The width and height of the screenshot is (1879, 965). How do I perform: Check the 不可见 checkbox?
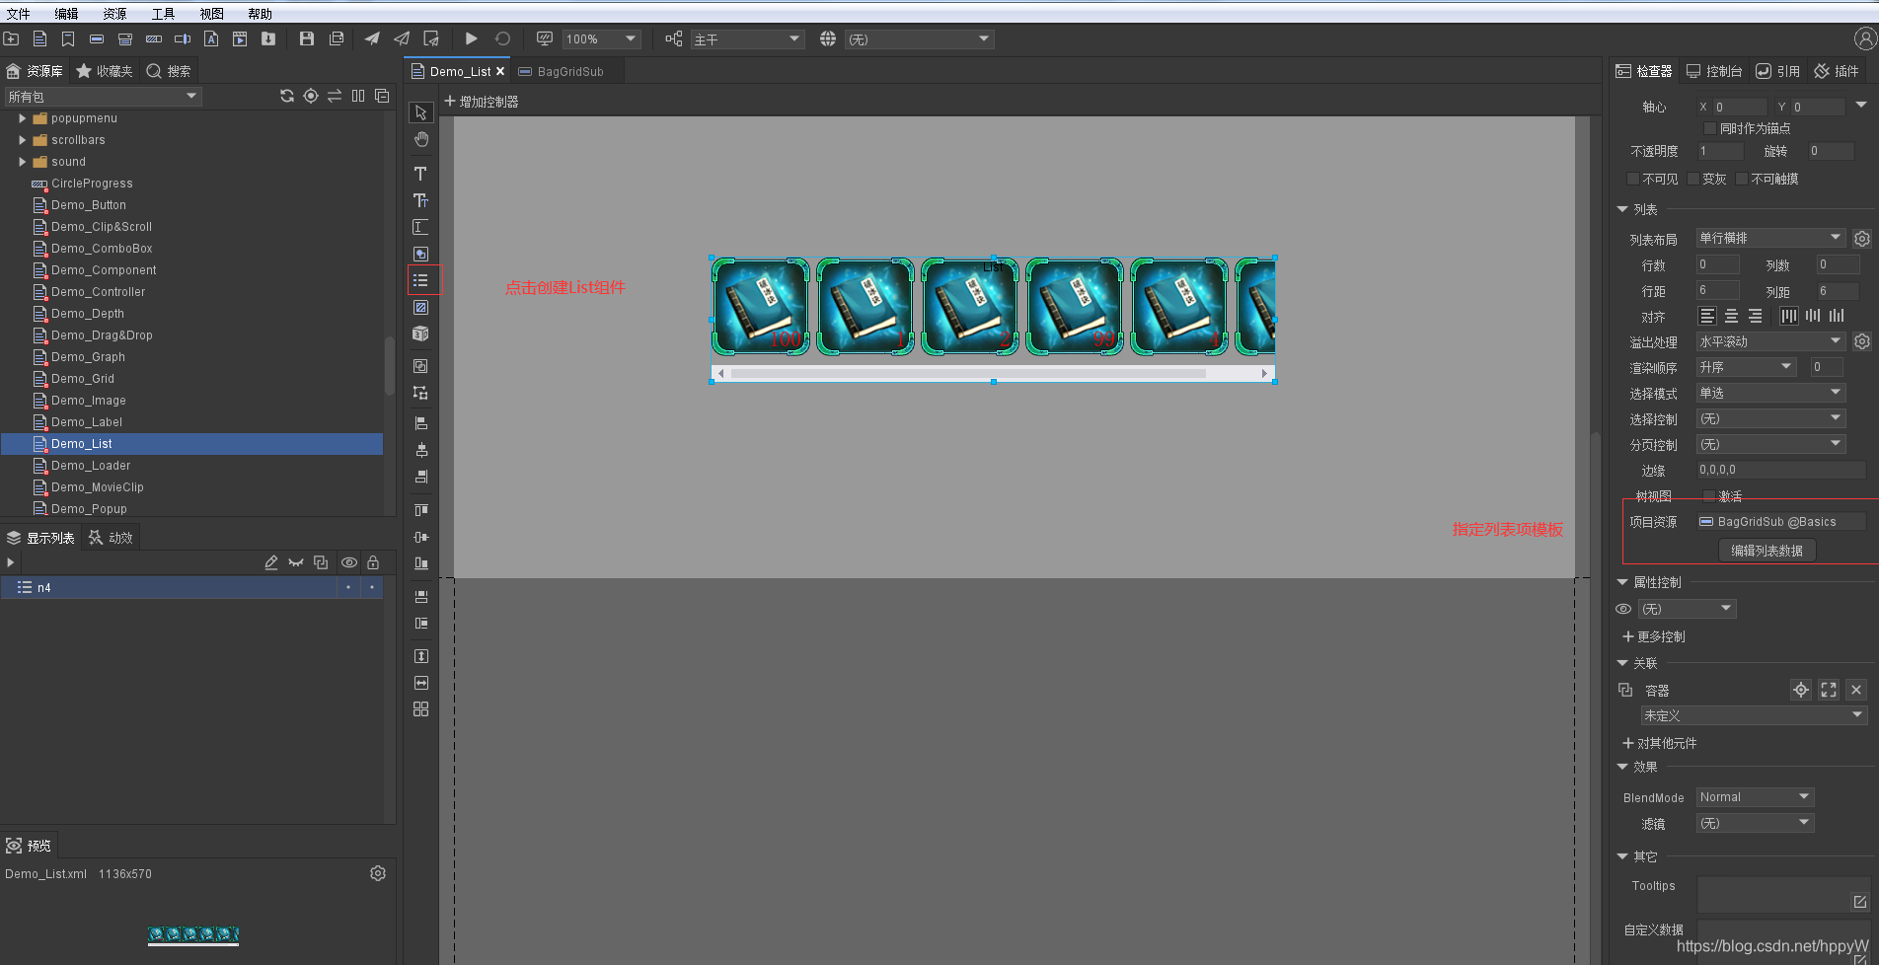click(1633, 179)
